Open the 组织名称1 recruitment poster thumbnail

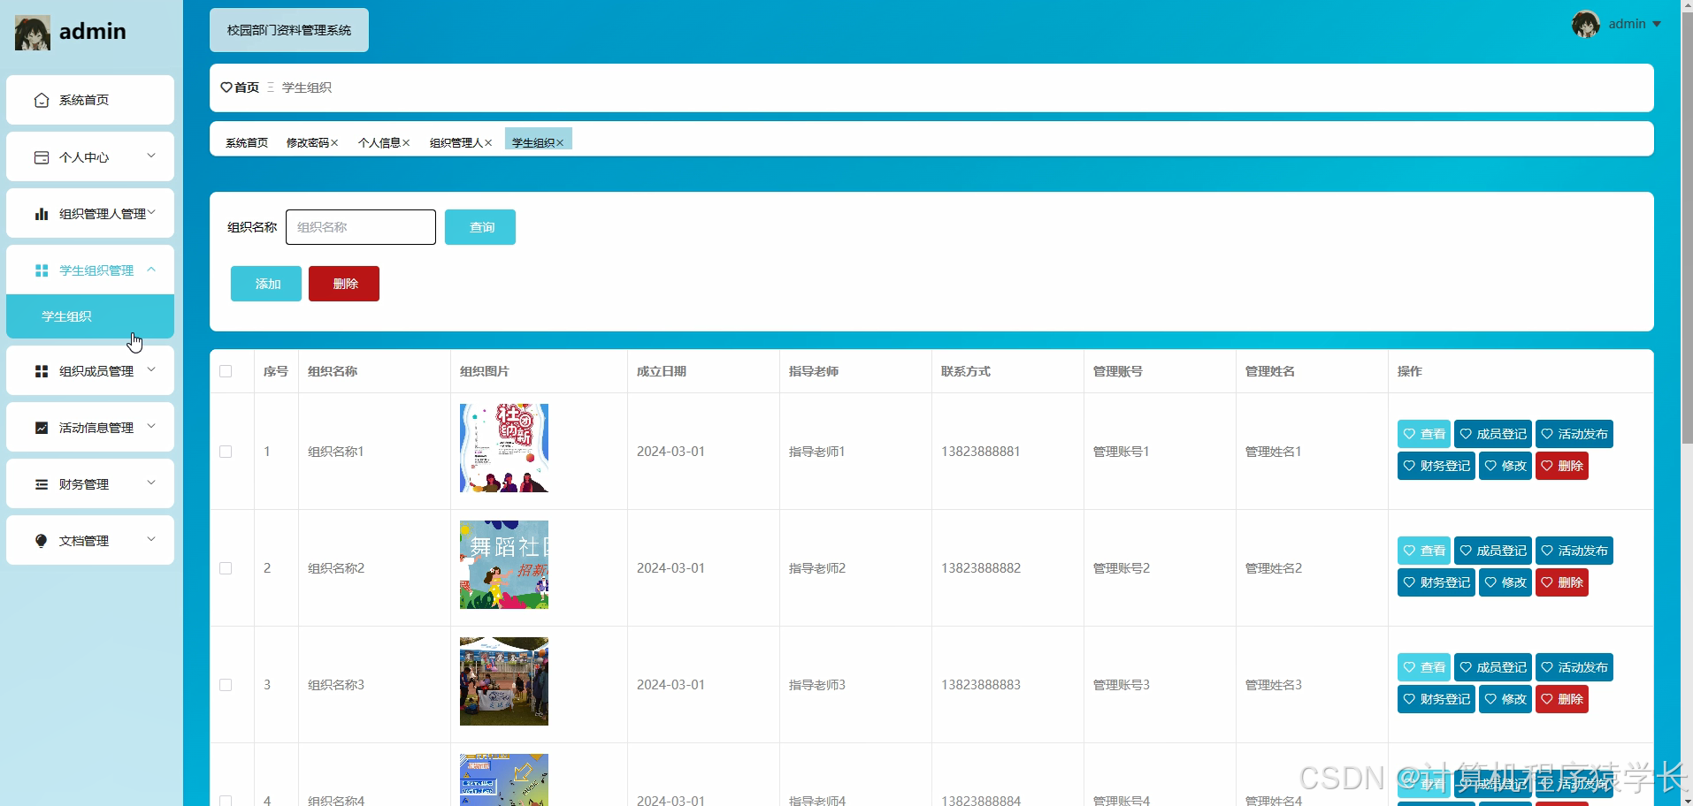pyautogui.click(x=504, y=448)
